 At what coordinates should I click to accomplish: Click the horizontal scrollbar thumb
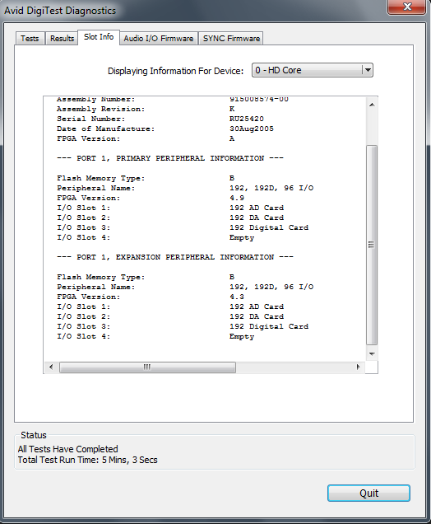147,367
